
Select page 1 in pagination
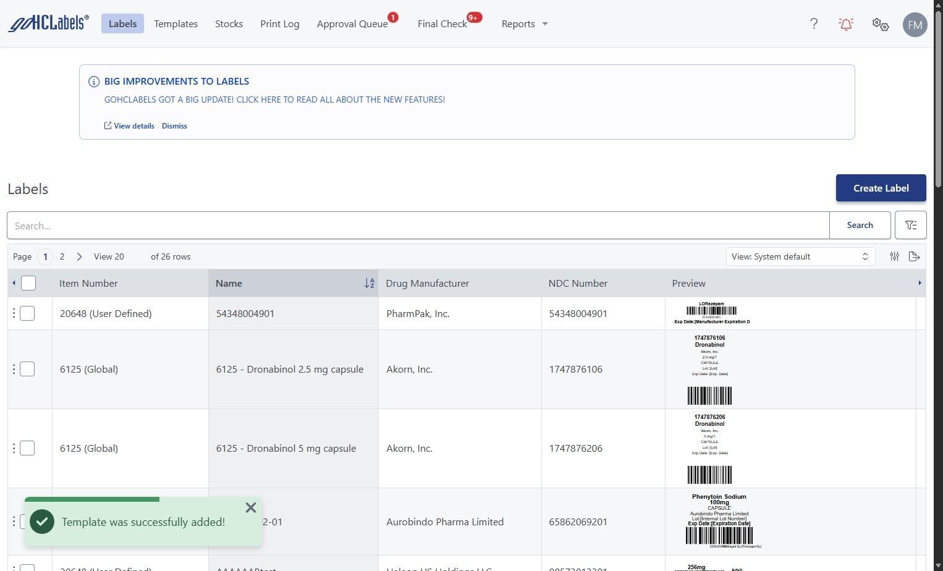point(45,256)
